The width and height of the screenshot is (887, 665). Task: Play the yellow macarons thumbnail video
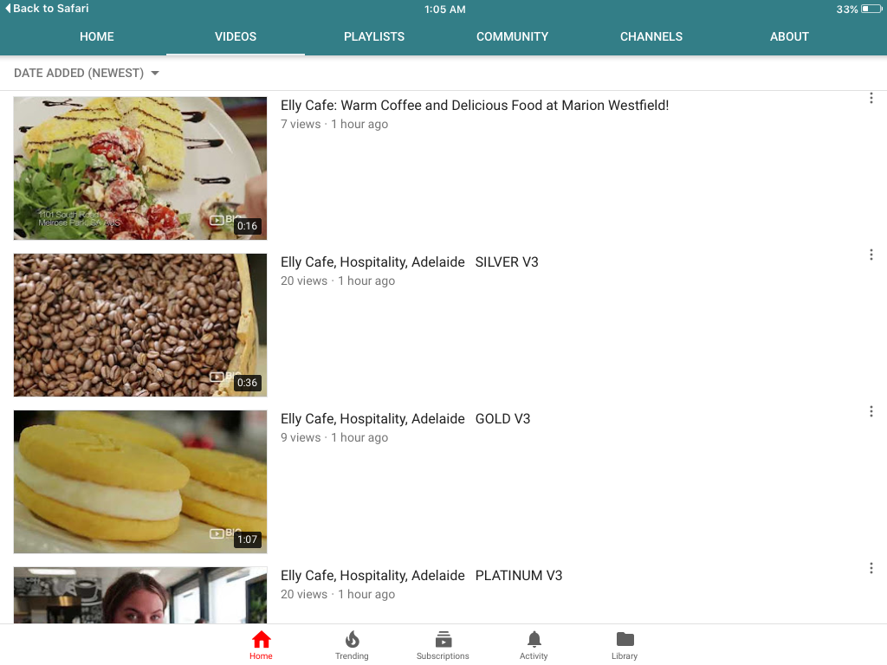pyautogui.click(x=140, y=481)
